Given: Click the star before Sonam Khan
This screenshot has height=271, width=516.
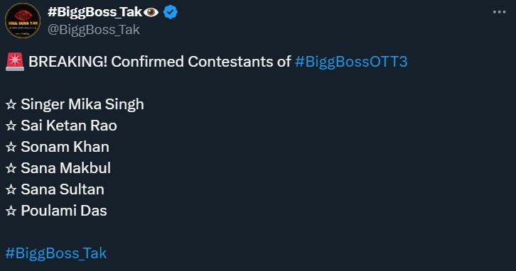Looking at the screenshot, I should [x=11, y=147].
